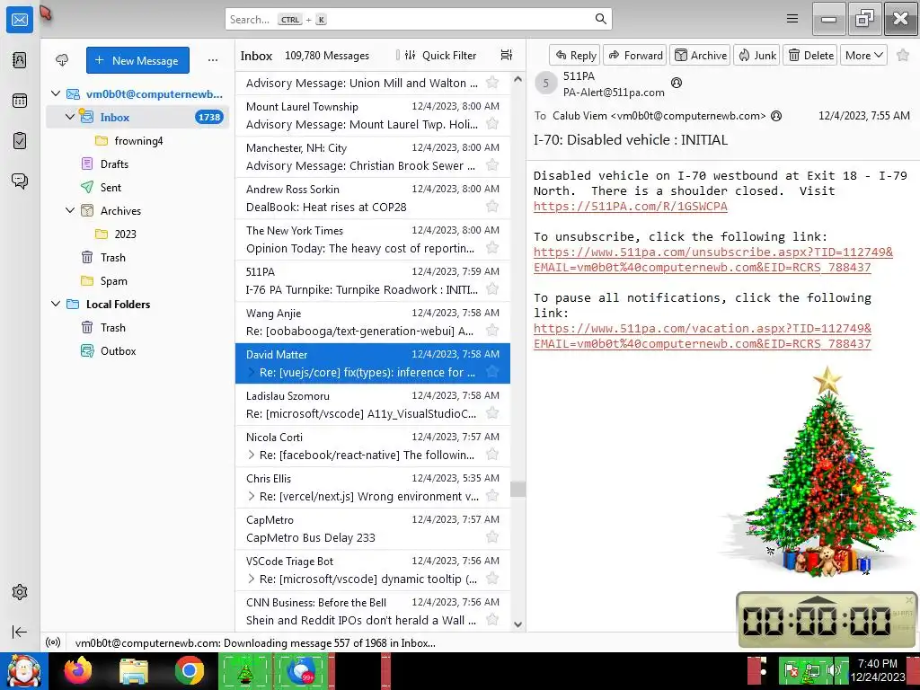Viewport: 920px width, 690px height.
Task: Open the Tasks space icon
Action: coord(20,141)
